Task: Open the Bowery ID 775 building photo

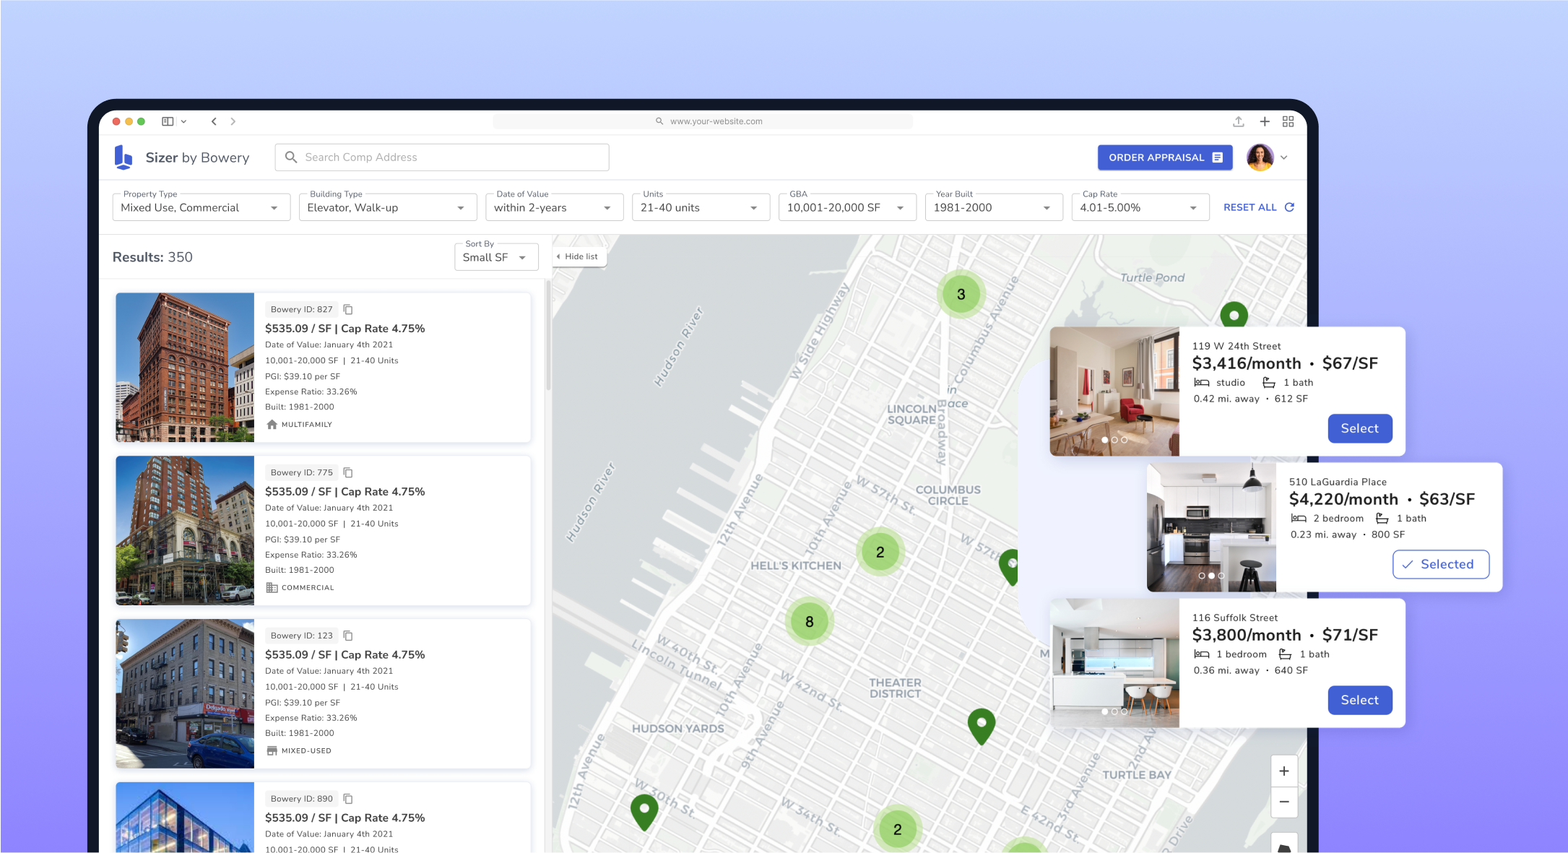Action: [x=185, y=530]
